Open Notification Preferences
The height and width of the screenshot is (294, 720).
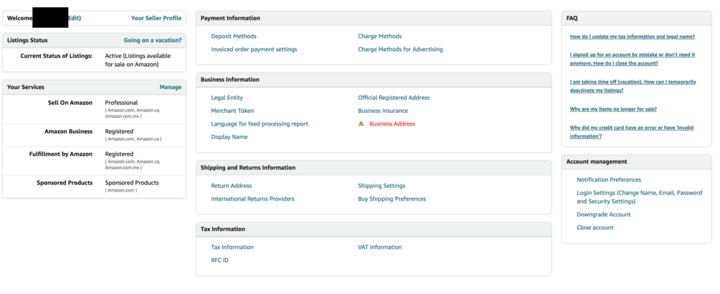pyautogui.click(x=609, y=180)
